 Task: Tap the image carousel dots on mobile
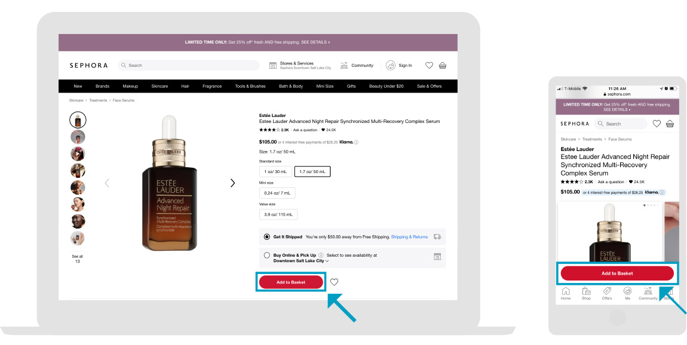(x=651, y=205)
